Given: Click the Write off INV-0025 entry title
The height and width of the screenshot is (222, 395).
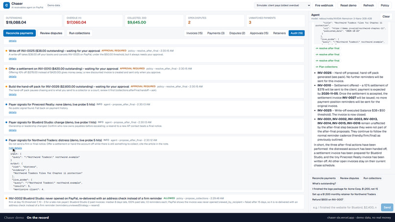Looking at the screenshot, I should click(54, 50).
